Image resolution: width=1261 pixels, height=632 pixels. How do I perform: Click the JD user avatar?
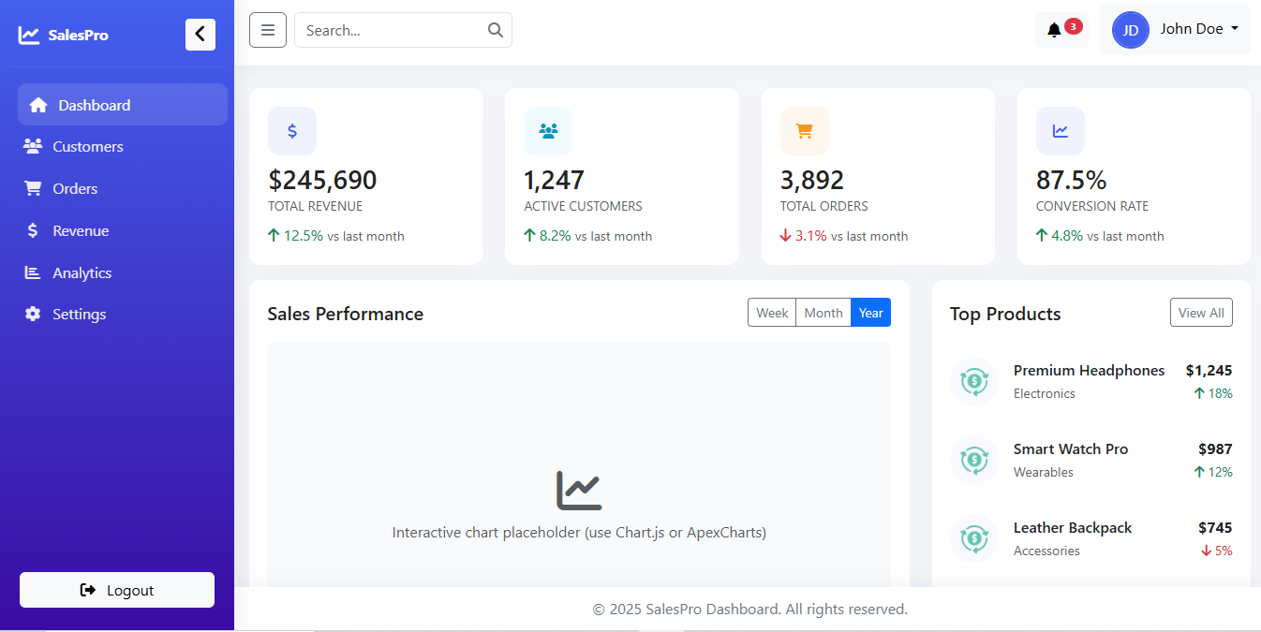point(1131,30)
